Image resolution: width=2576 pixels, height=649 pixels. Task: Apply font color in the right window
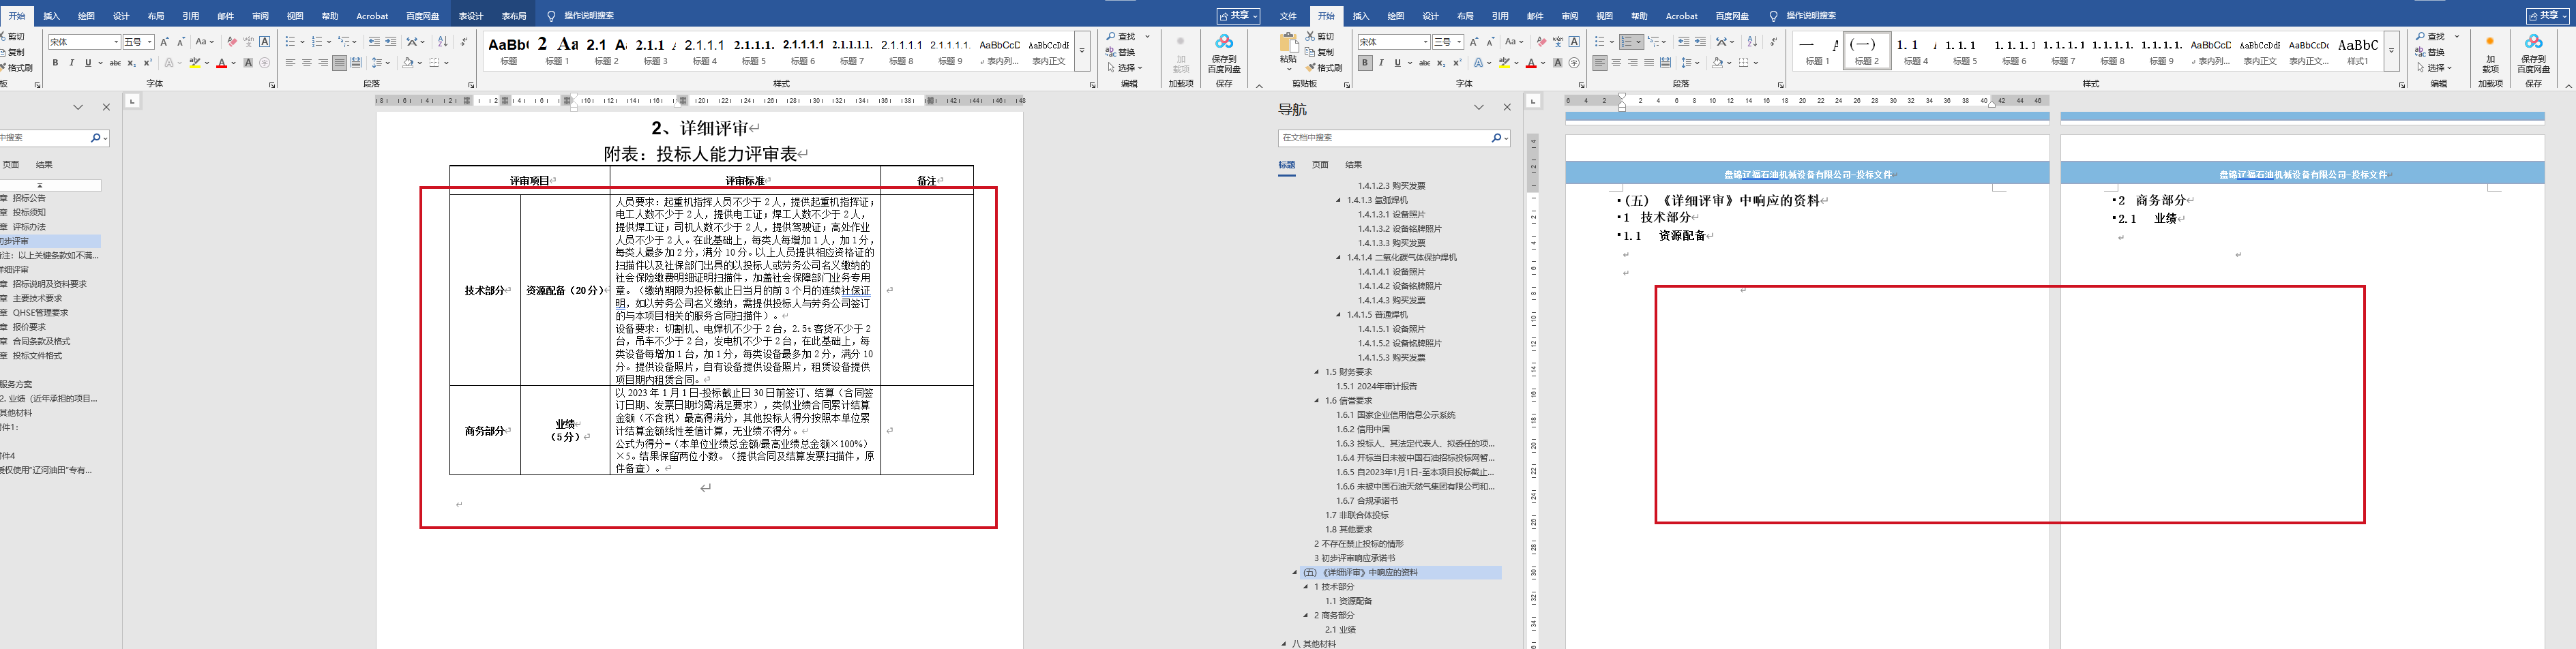1531,63
